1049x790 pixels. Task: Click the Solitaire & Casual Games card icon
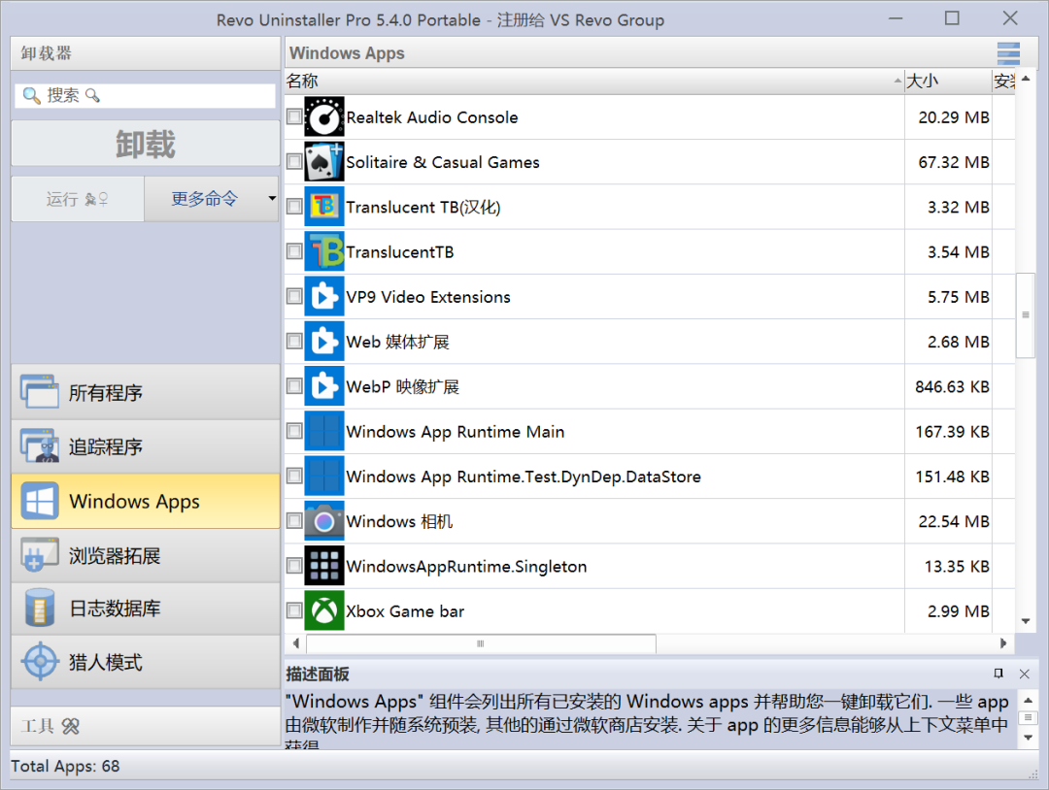(x=324, y=162)
